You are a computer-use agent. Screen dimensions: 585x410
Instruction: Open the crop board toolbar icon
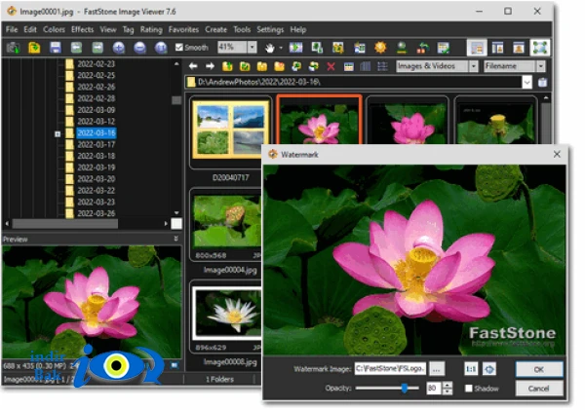tap(338, 48)
